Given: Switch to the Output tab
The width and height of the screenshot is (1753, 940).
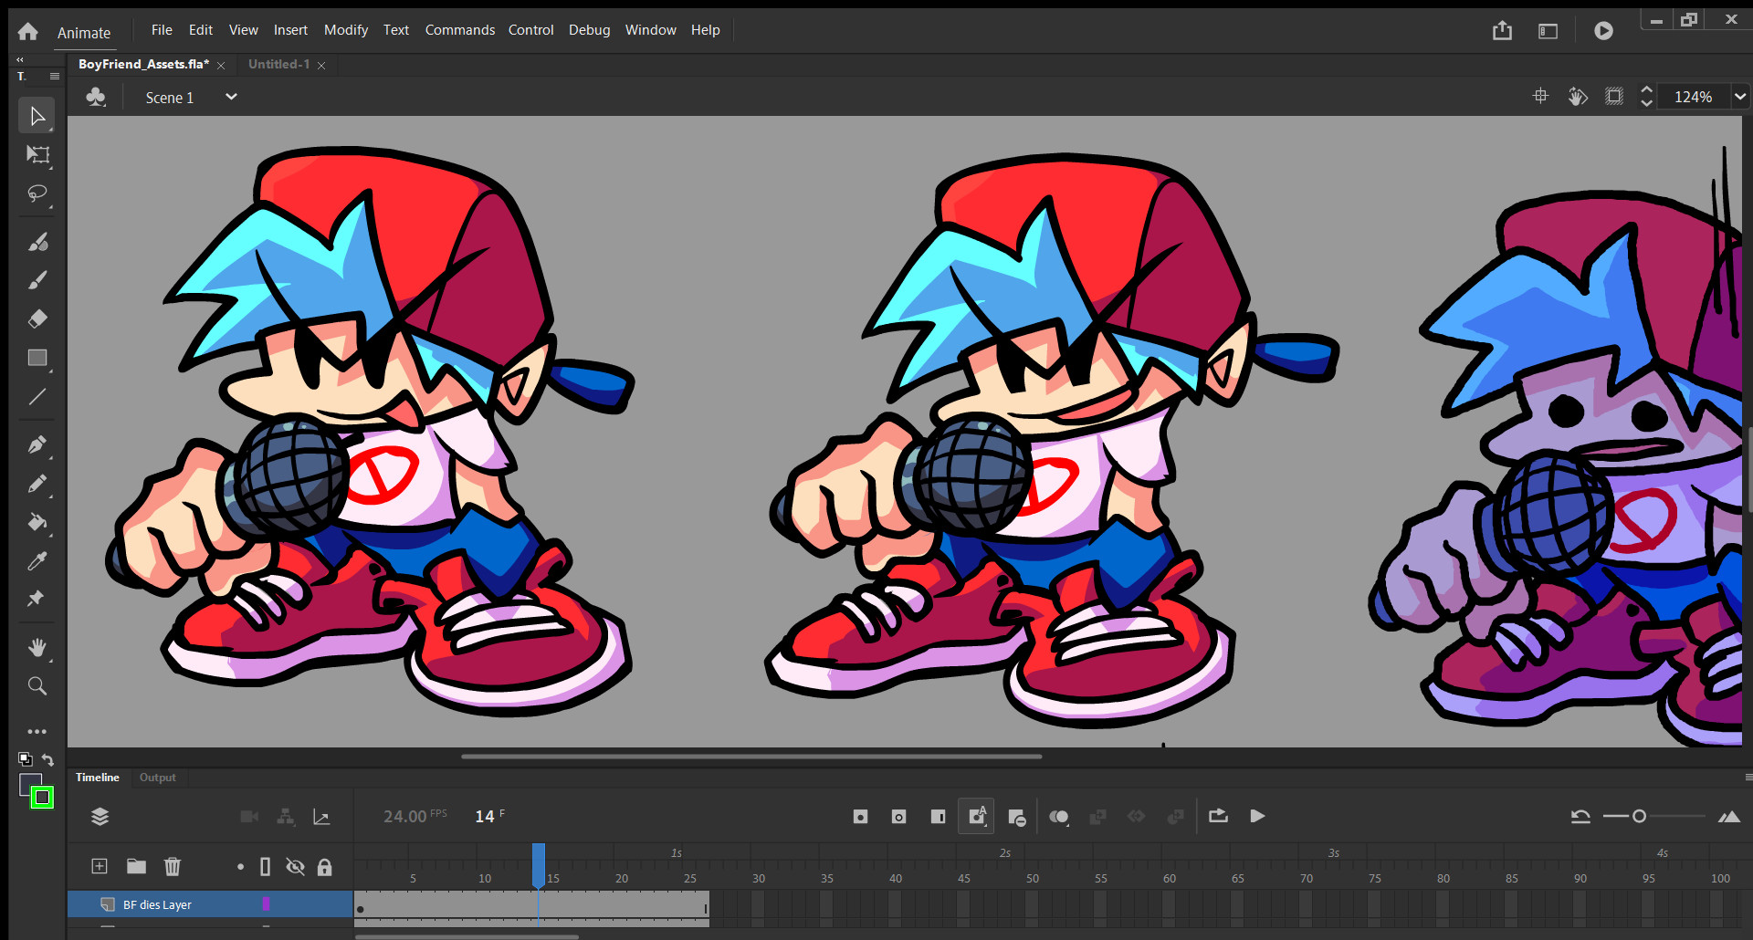Looking at the screenshot, I should (x=157, y=778).
